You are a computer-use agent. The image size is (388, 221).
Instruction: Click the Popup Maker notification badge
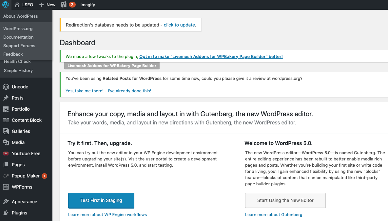click(x=45, y=176)
